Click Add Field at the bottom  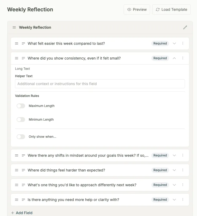pyautogui.click(x=22, y=213)
